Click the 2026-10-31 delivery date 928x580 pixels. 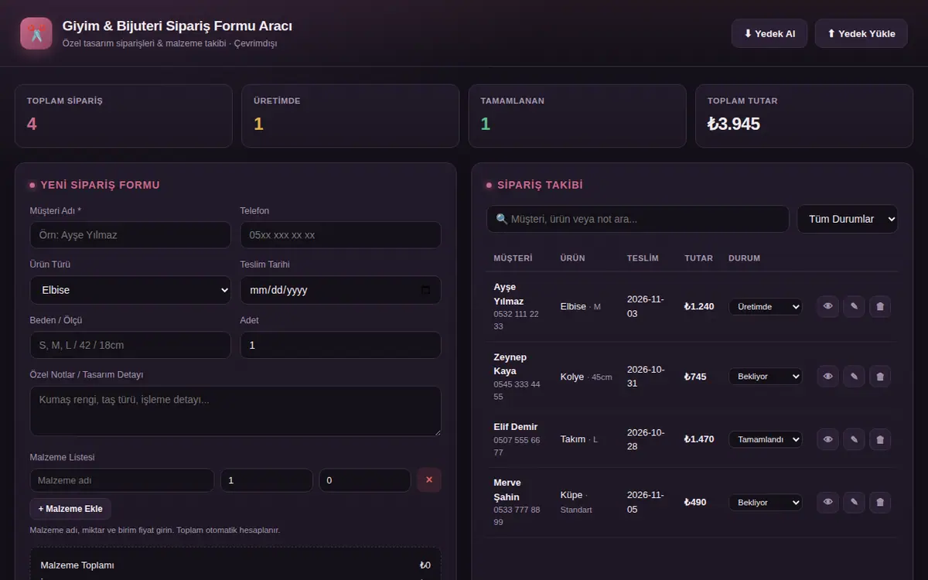pyautogui.click(x=646, y=377)
